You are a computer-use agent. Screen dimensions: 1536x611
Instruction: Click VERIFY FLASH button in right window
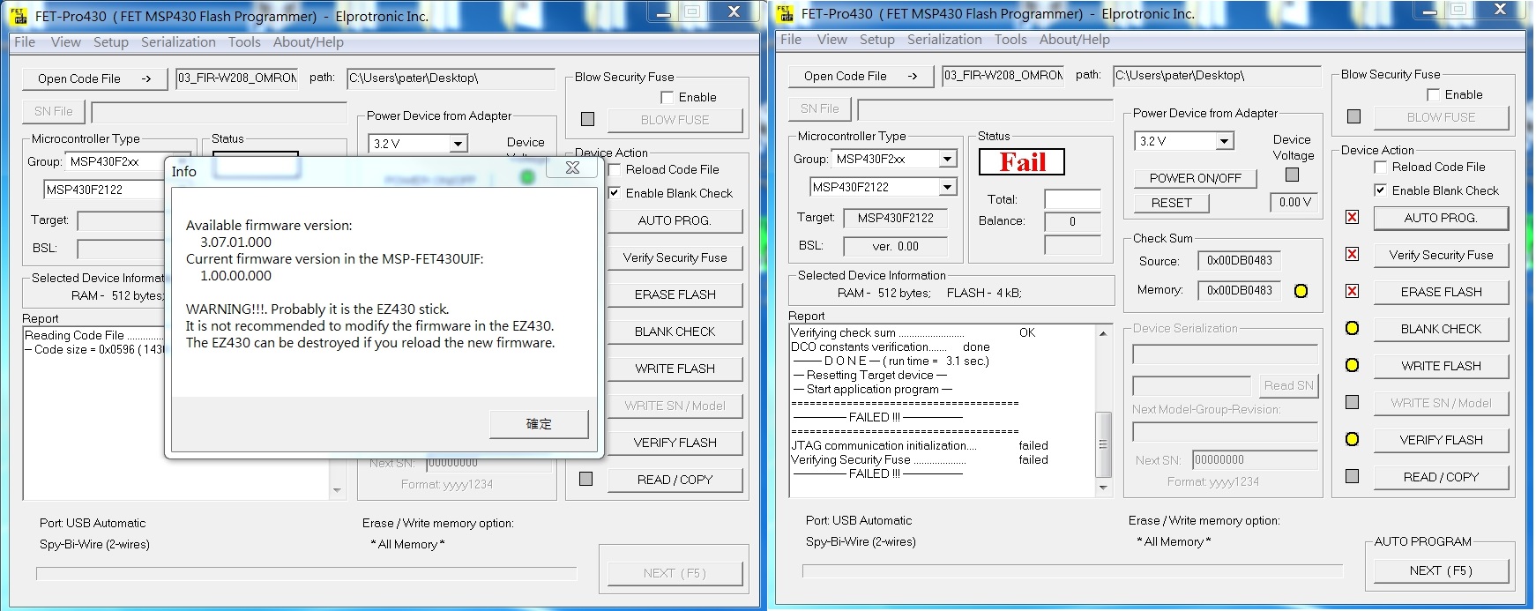click(1440, 440)
